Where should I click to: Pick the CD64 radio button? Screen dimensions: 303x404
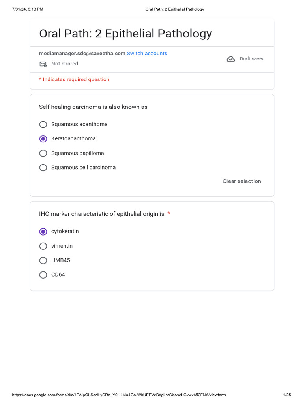tap(43, 275)
